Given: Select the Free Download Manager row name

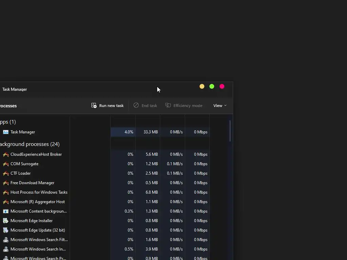Looking at the screenshot, I should [x=32, y=183].
